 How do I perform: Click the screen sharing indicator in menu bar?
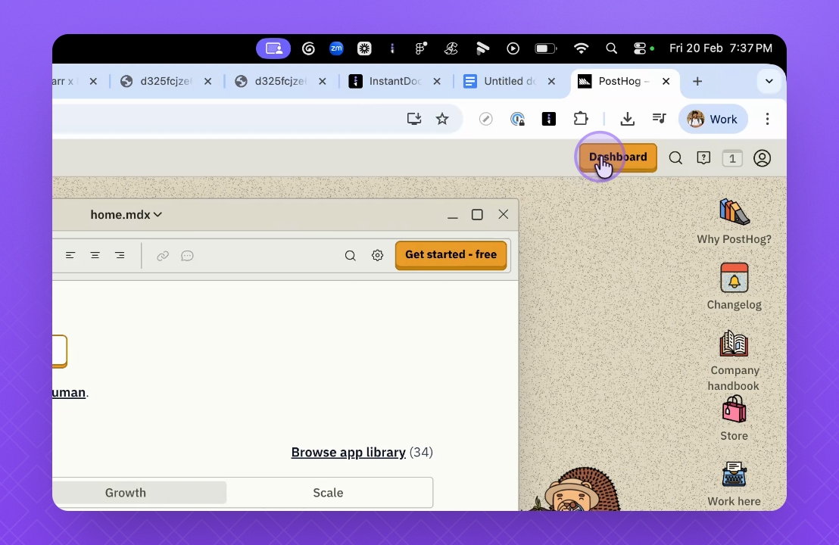tap(273, 48)
